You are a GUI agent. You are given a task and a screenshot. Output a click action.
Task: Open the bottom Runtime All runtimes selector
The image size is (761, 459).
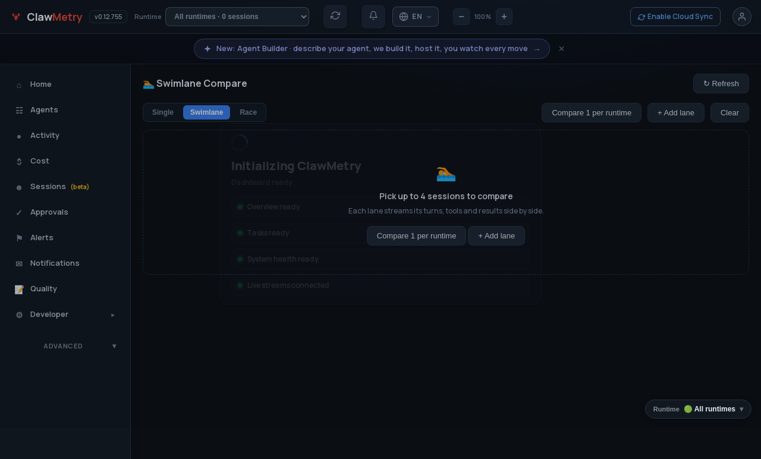tap(698, 409)
